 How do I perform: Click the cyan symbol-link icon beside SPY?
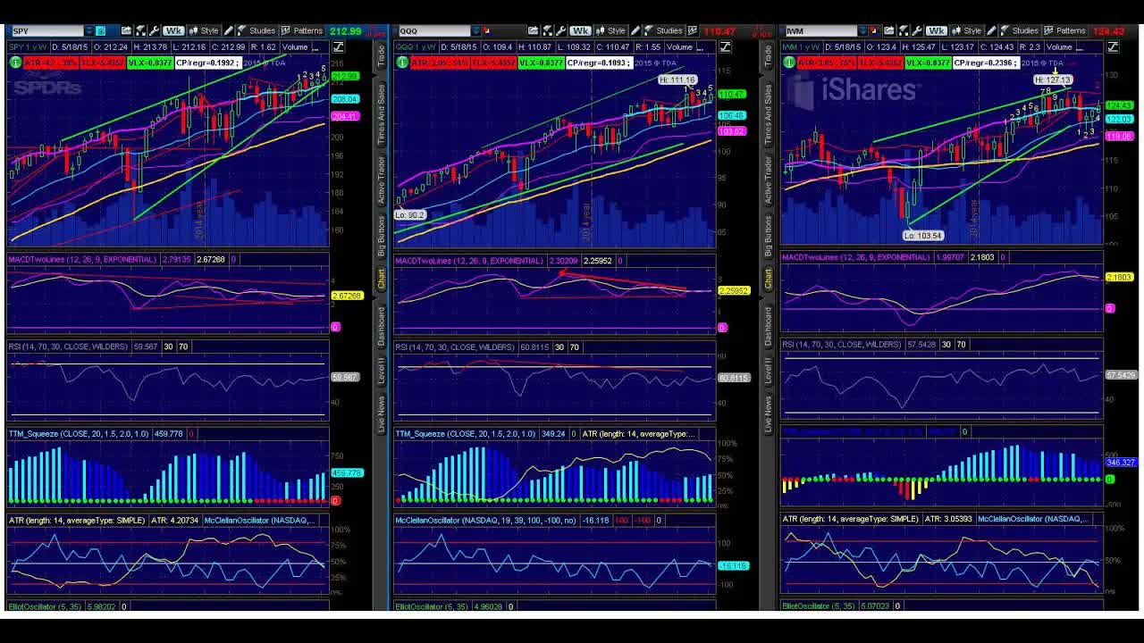pyautogui.click(x=101, y=31)
